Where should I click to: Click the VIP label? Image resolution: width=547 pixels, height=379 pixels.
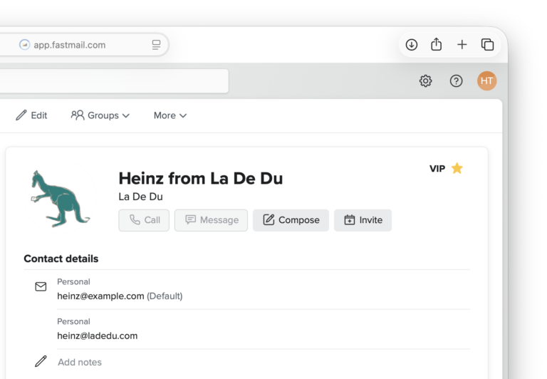click(x=437, y=169)
